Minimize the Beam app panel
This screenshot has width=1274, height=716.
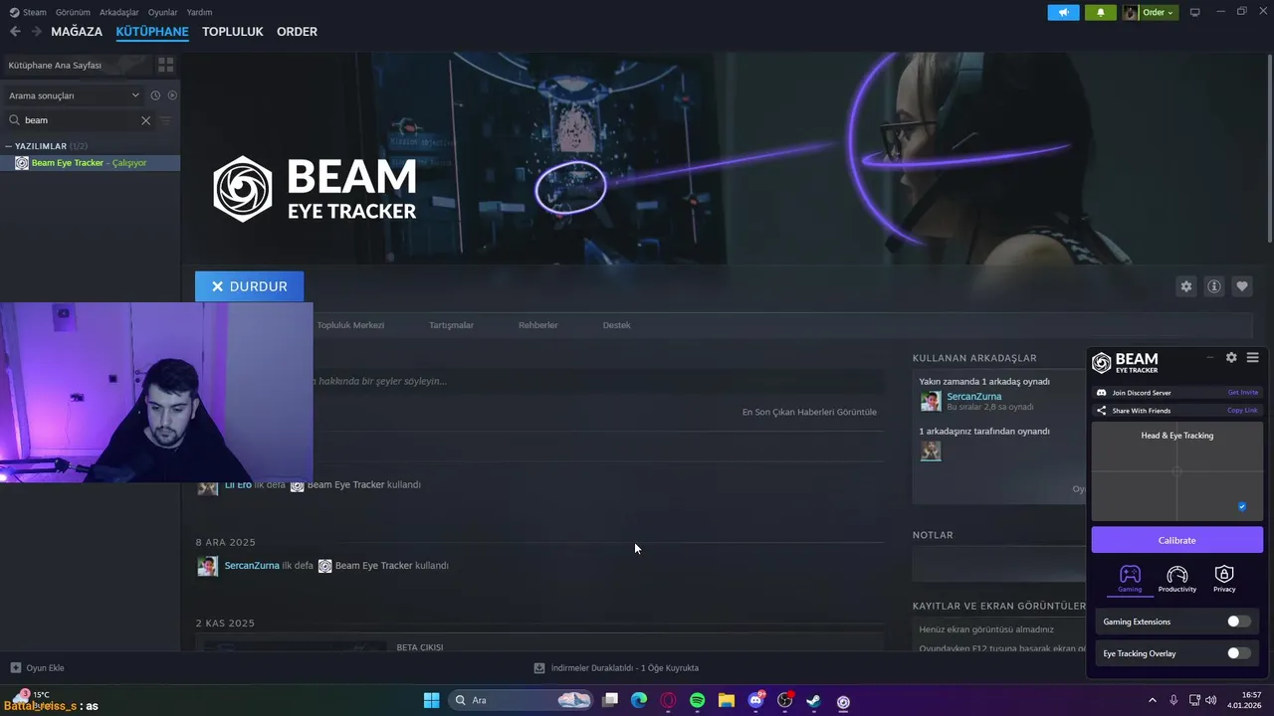(1210, 357)
